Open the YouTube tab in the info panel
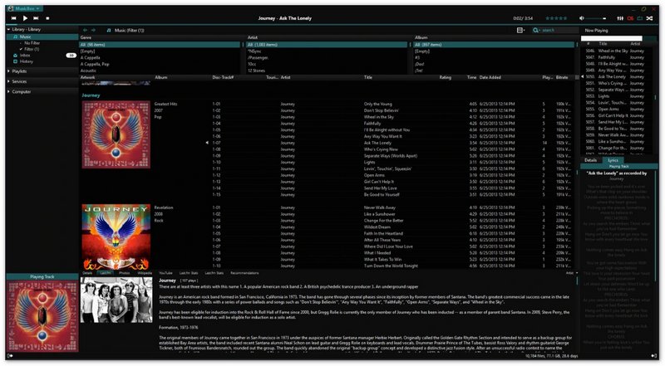665x366 pixels. (165, 273)
